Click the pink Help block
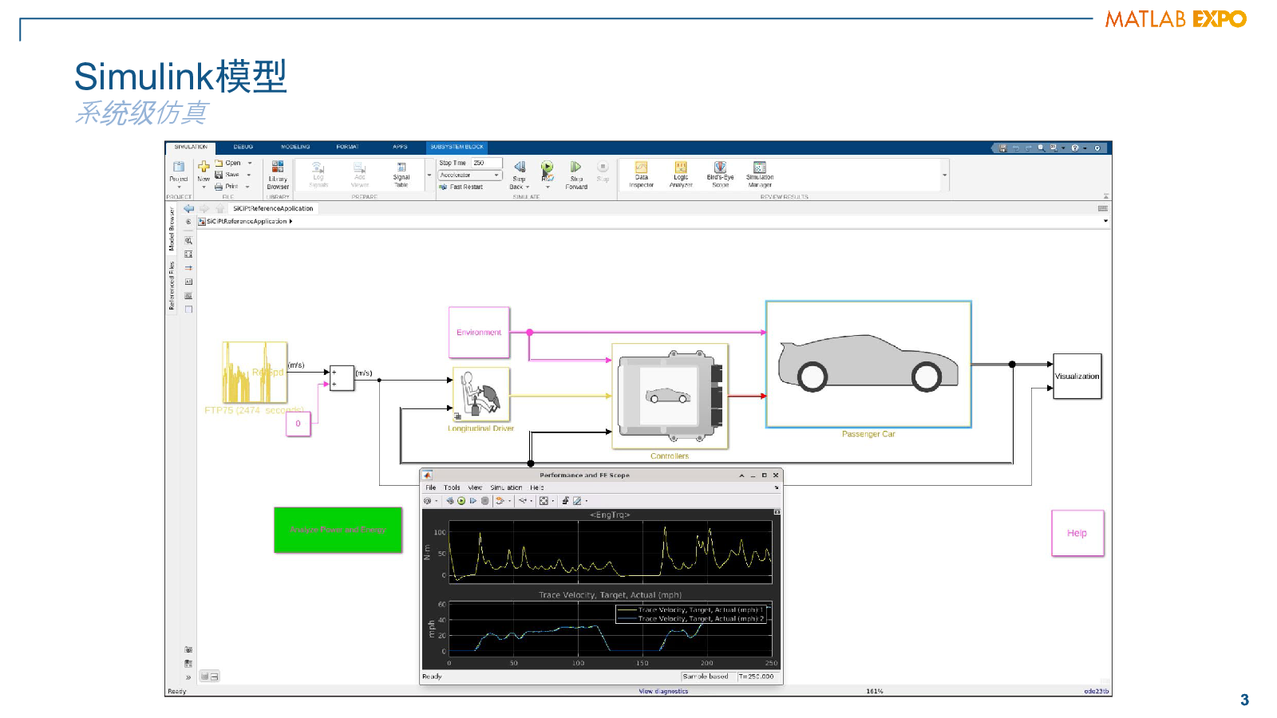The width and height of the screenshot is (1277, 718). click(1077, 533)
